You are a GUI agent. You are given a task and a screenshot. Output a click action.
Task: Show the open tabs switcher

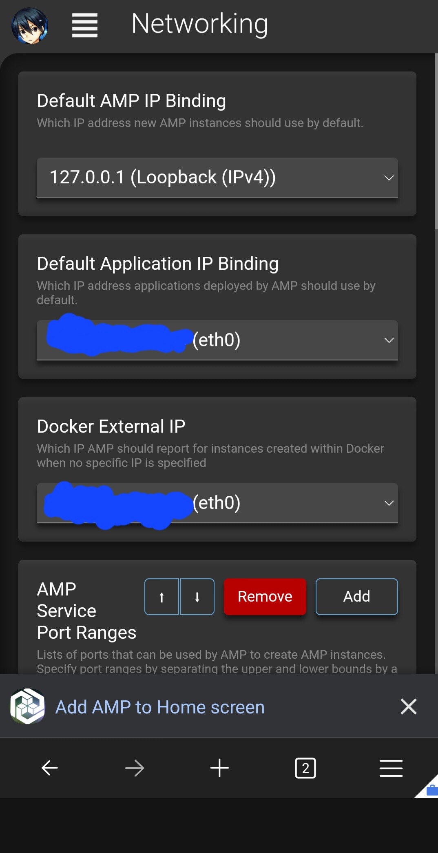305,768
